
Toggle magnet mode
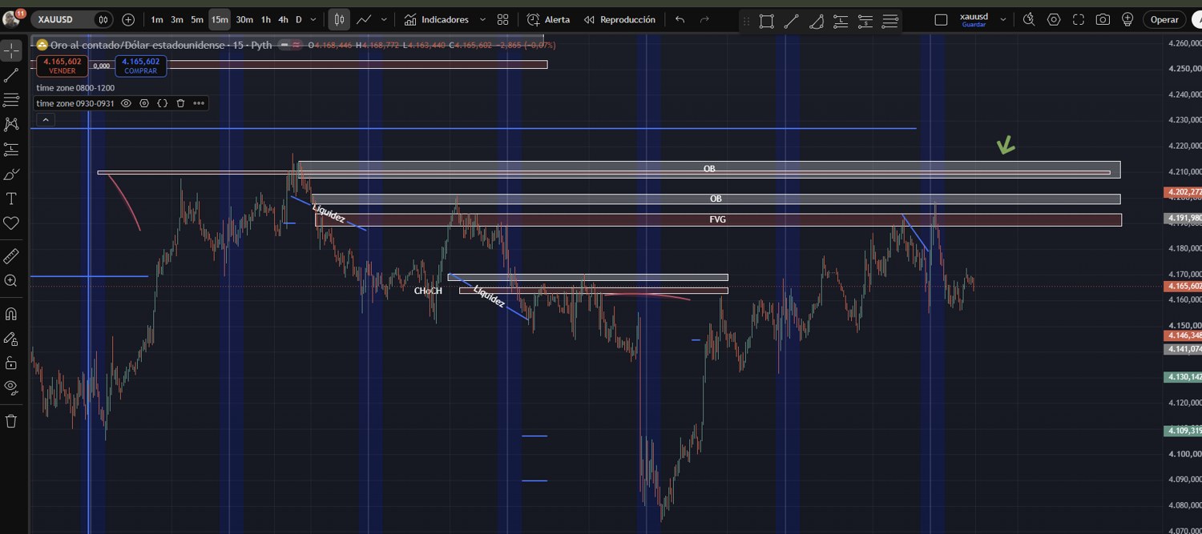point(11,314)
